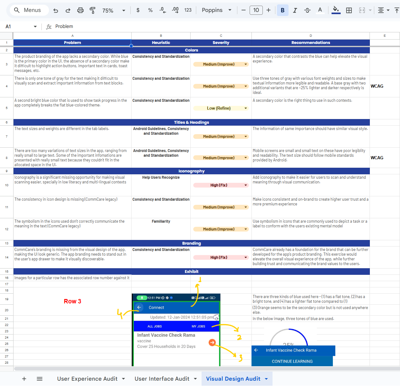400x386 pixels.
Task: Click the redo arrow icon
Action: coord(68,10)
